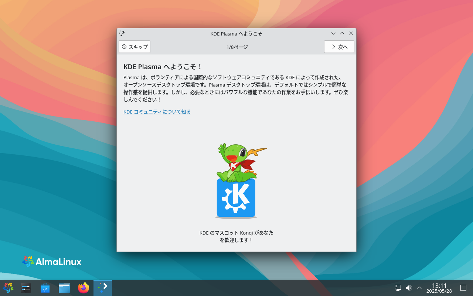Launch System Settings from the taskbar
473x296 pixels.
point(26,287)
